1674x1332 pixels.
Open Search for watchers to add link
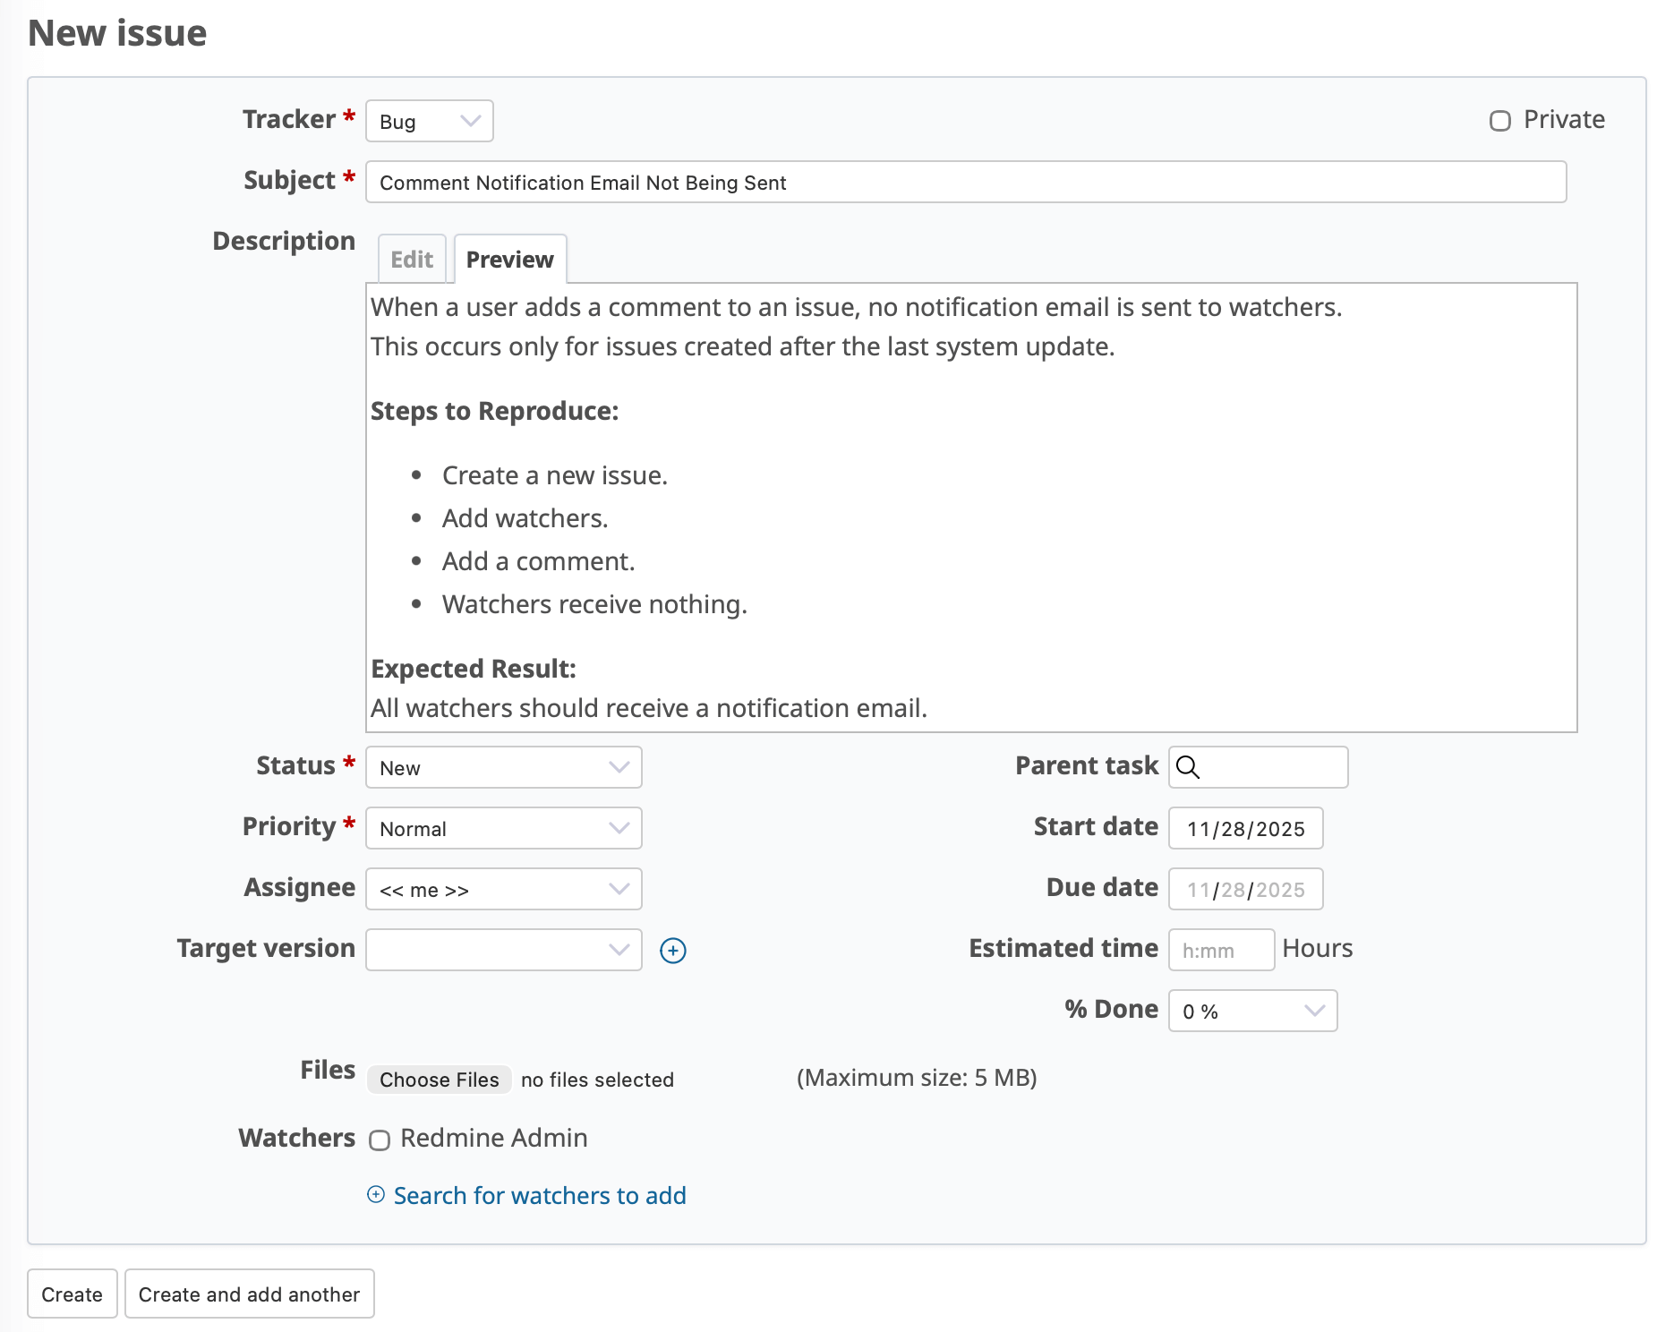click(540, 1196)
